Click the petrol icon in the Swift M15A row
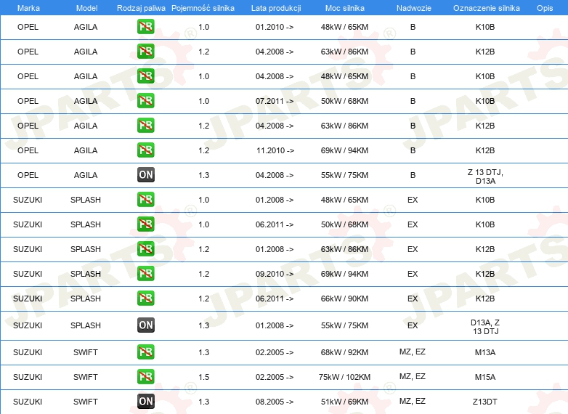 coord(145,377)
